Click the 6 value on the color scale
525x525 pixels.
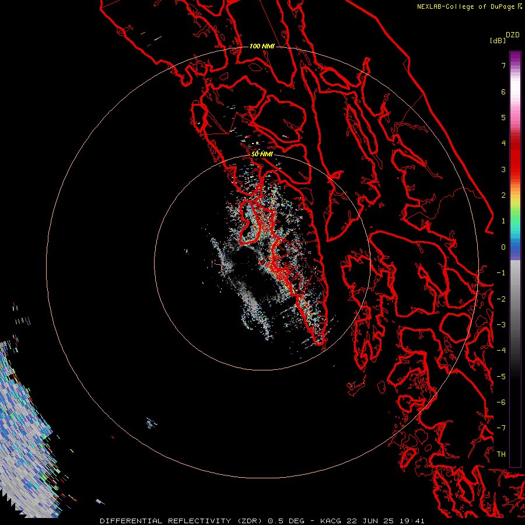tap(503, 92)
